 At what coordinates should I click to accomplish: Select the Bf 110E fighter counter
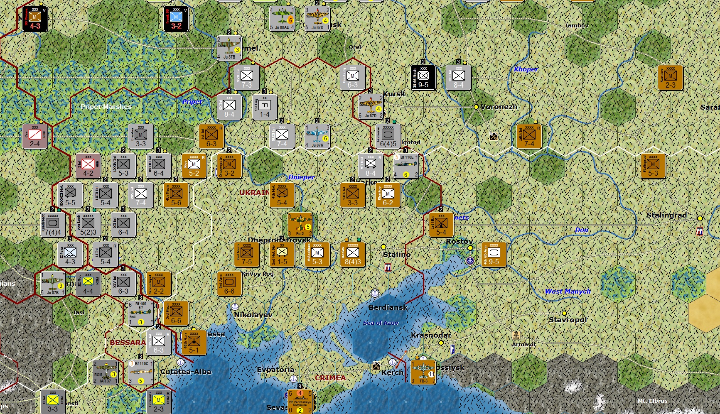(406, 166)
